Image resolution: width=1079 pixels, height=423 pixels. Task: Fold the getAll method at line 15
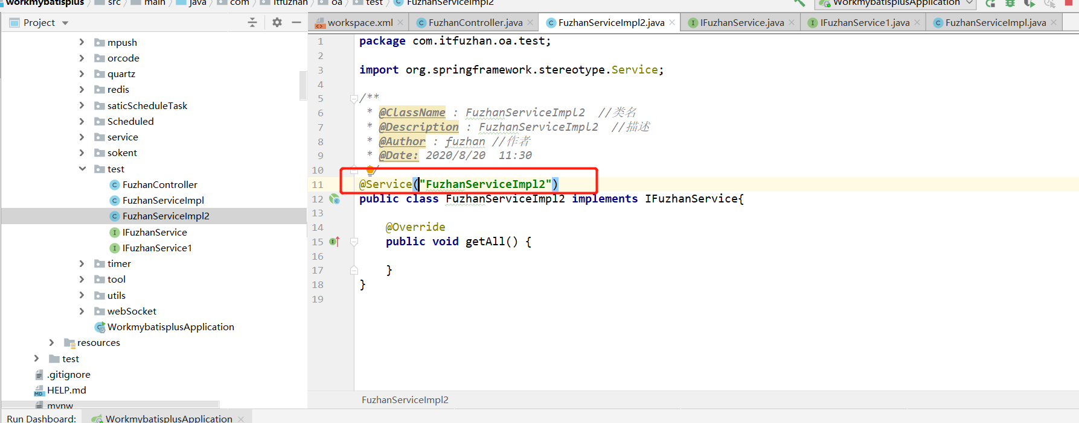point(354,242)
